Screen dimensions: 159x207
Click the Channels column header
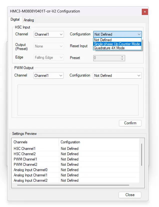35,142
